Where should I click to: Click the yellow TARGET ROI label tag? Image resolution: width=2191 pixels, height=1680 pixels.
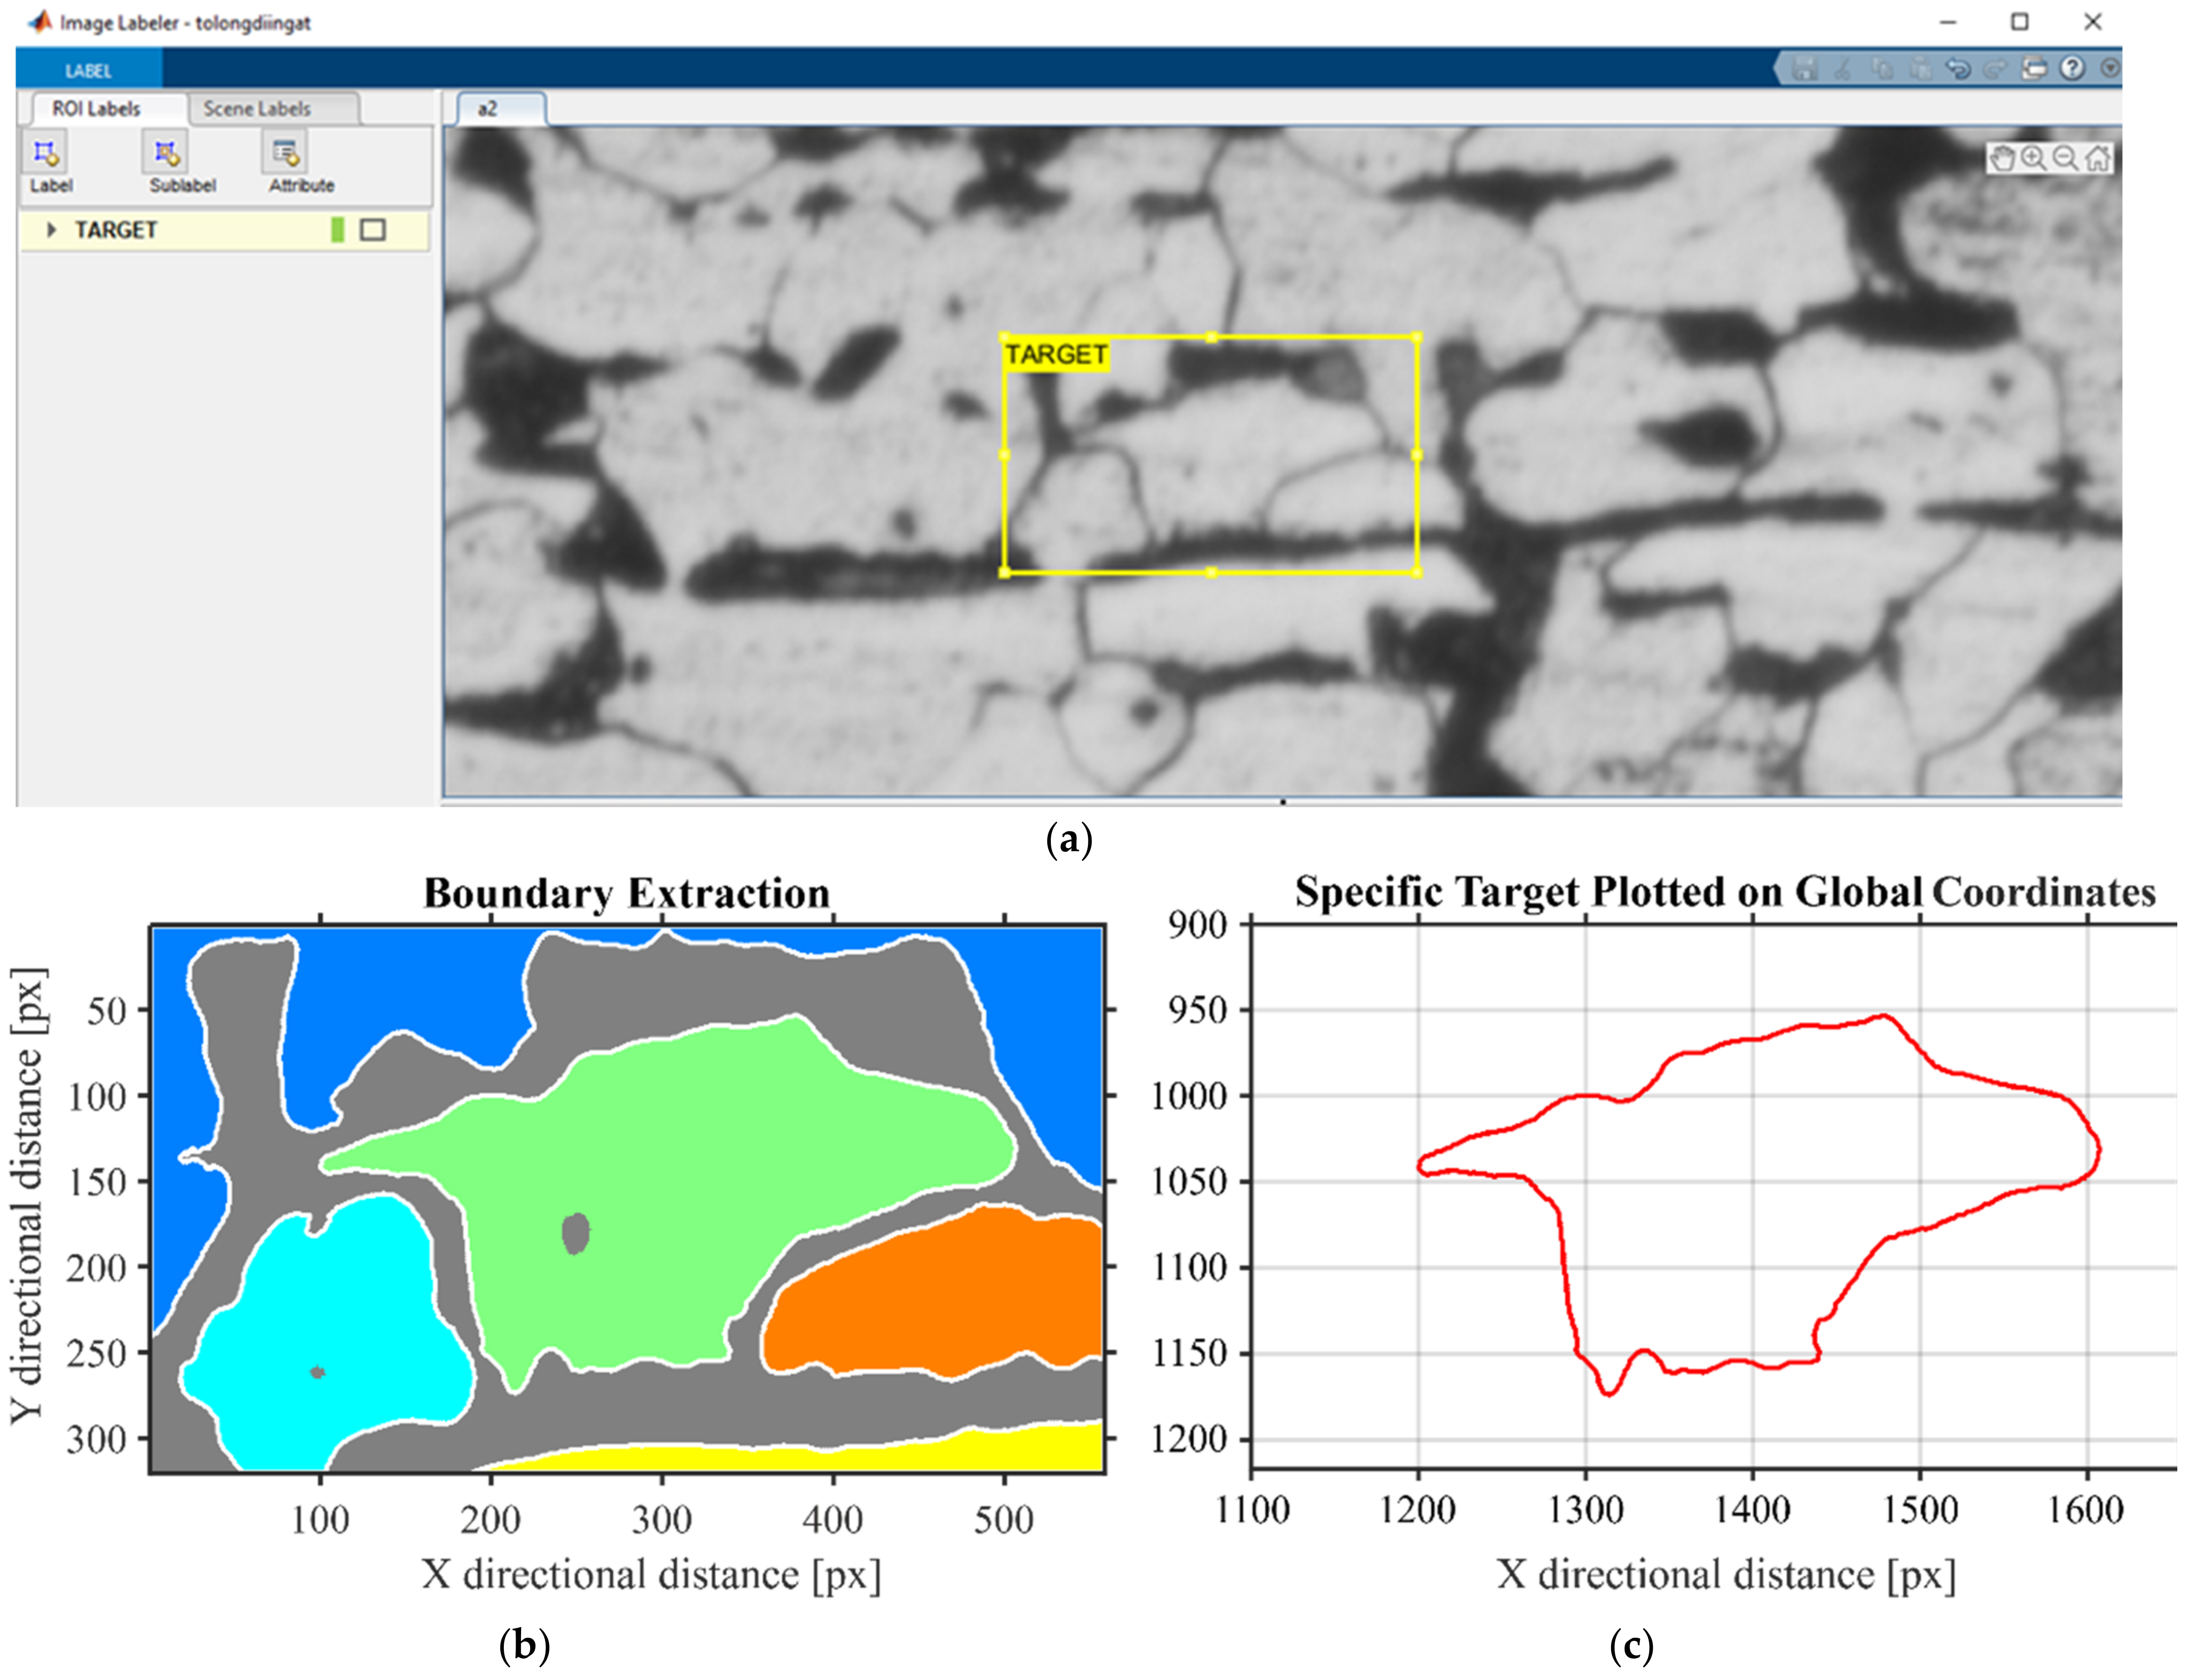pyautogui.click(x=1056, y=355)
